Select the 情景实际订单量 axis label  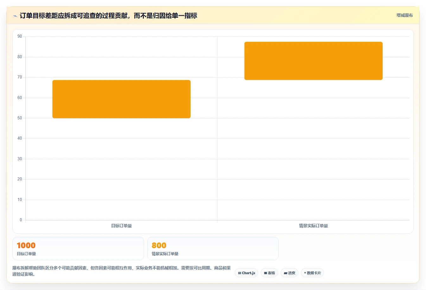pos(313,226)
